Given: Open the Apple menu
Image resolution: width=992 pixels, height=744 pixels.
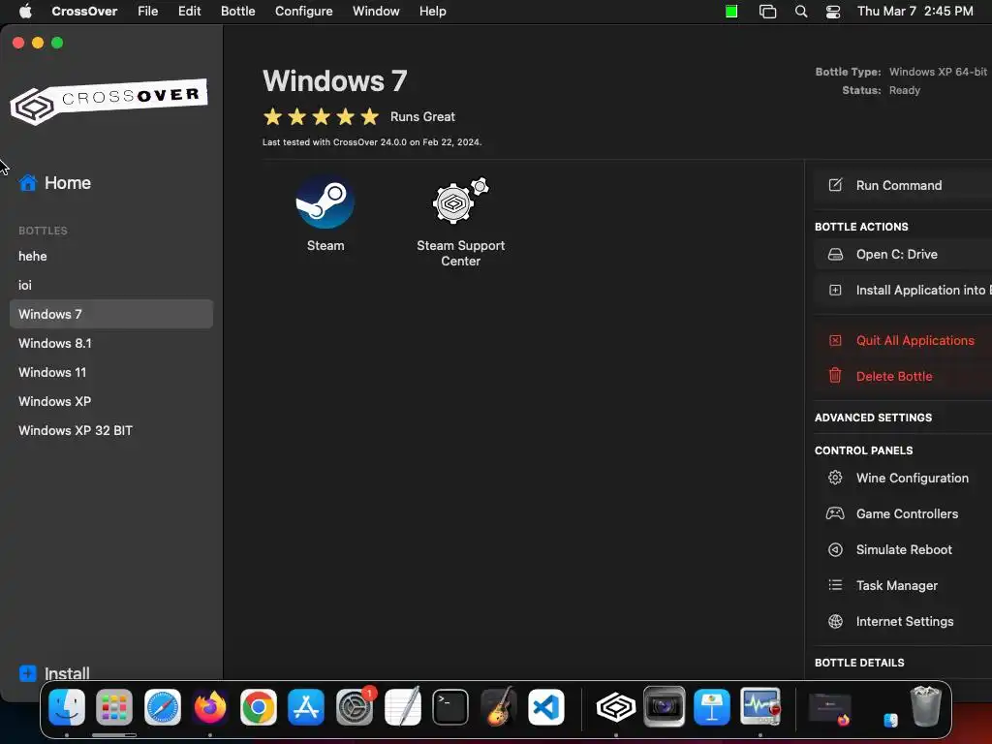Looking at the screenshot, I should [x=25, y=11].
